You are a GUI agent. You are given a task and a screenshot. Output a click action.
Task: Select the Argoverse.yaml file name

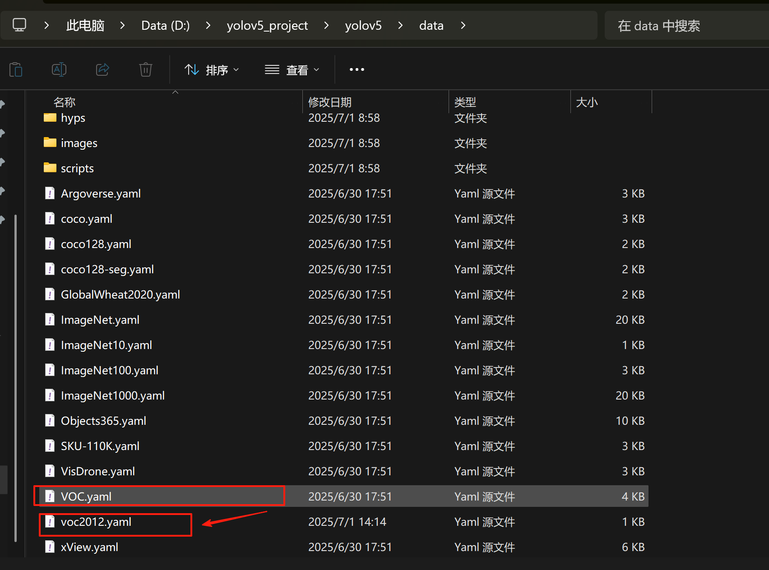click(101, 193)
